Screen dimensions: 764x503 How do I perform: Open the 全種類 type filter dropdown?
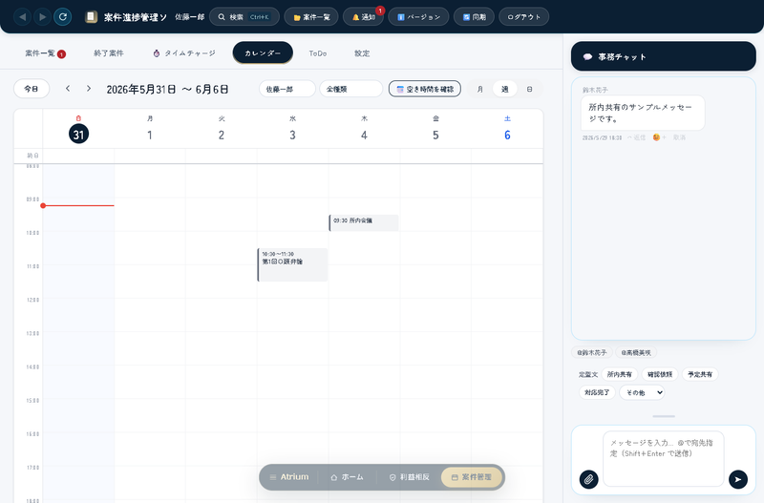[350, 89]
